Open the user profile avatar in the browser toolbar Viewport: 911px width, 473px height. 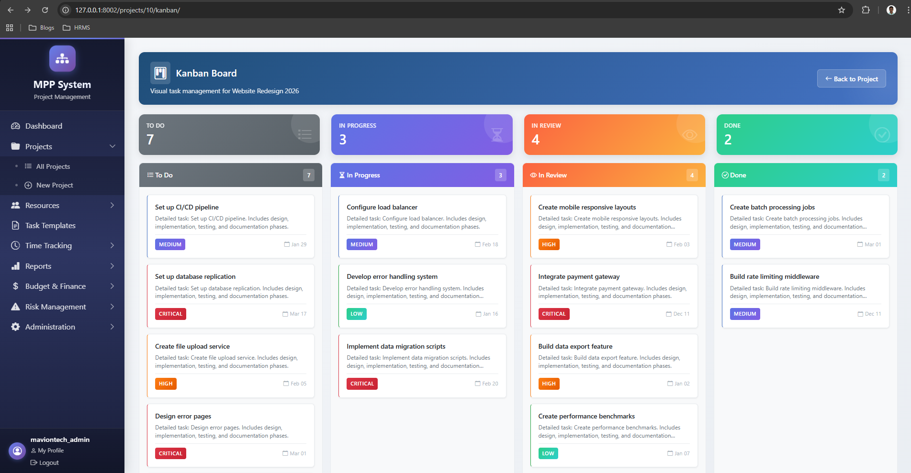click(x=891, y=10)
